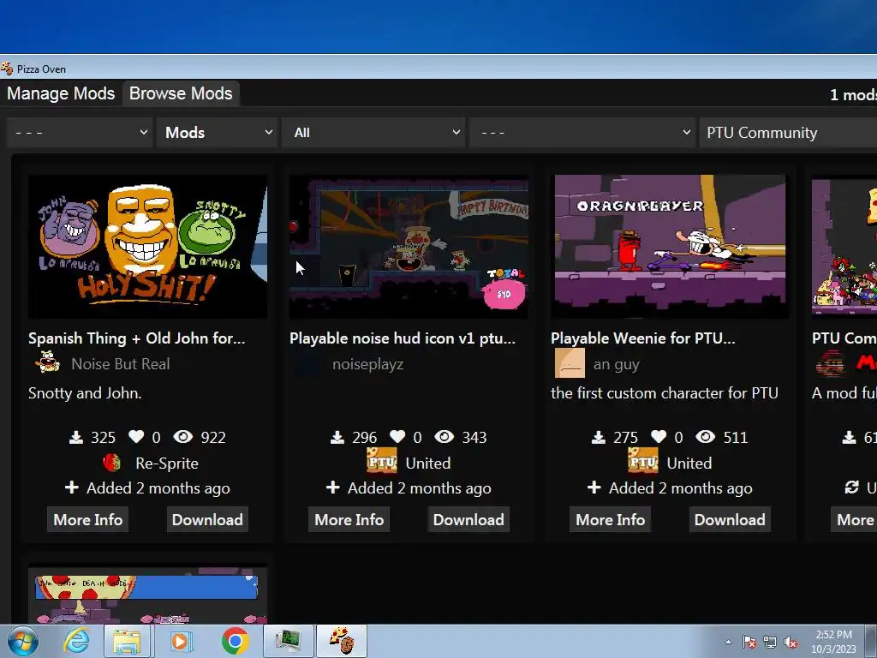877x658 pixels.
Task: Expand the '- - -' dropdown beside the All filter
Action: (x=582, y=133)
